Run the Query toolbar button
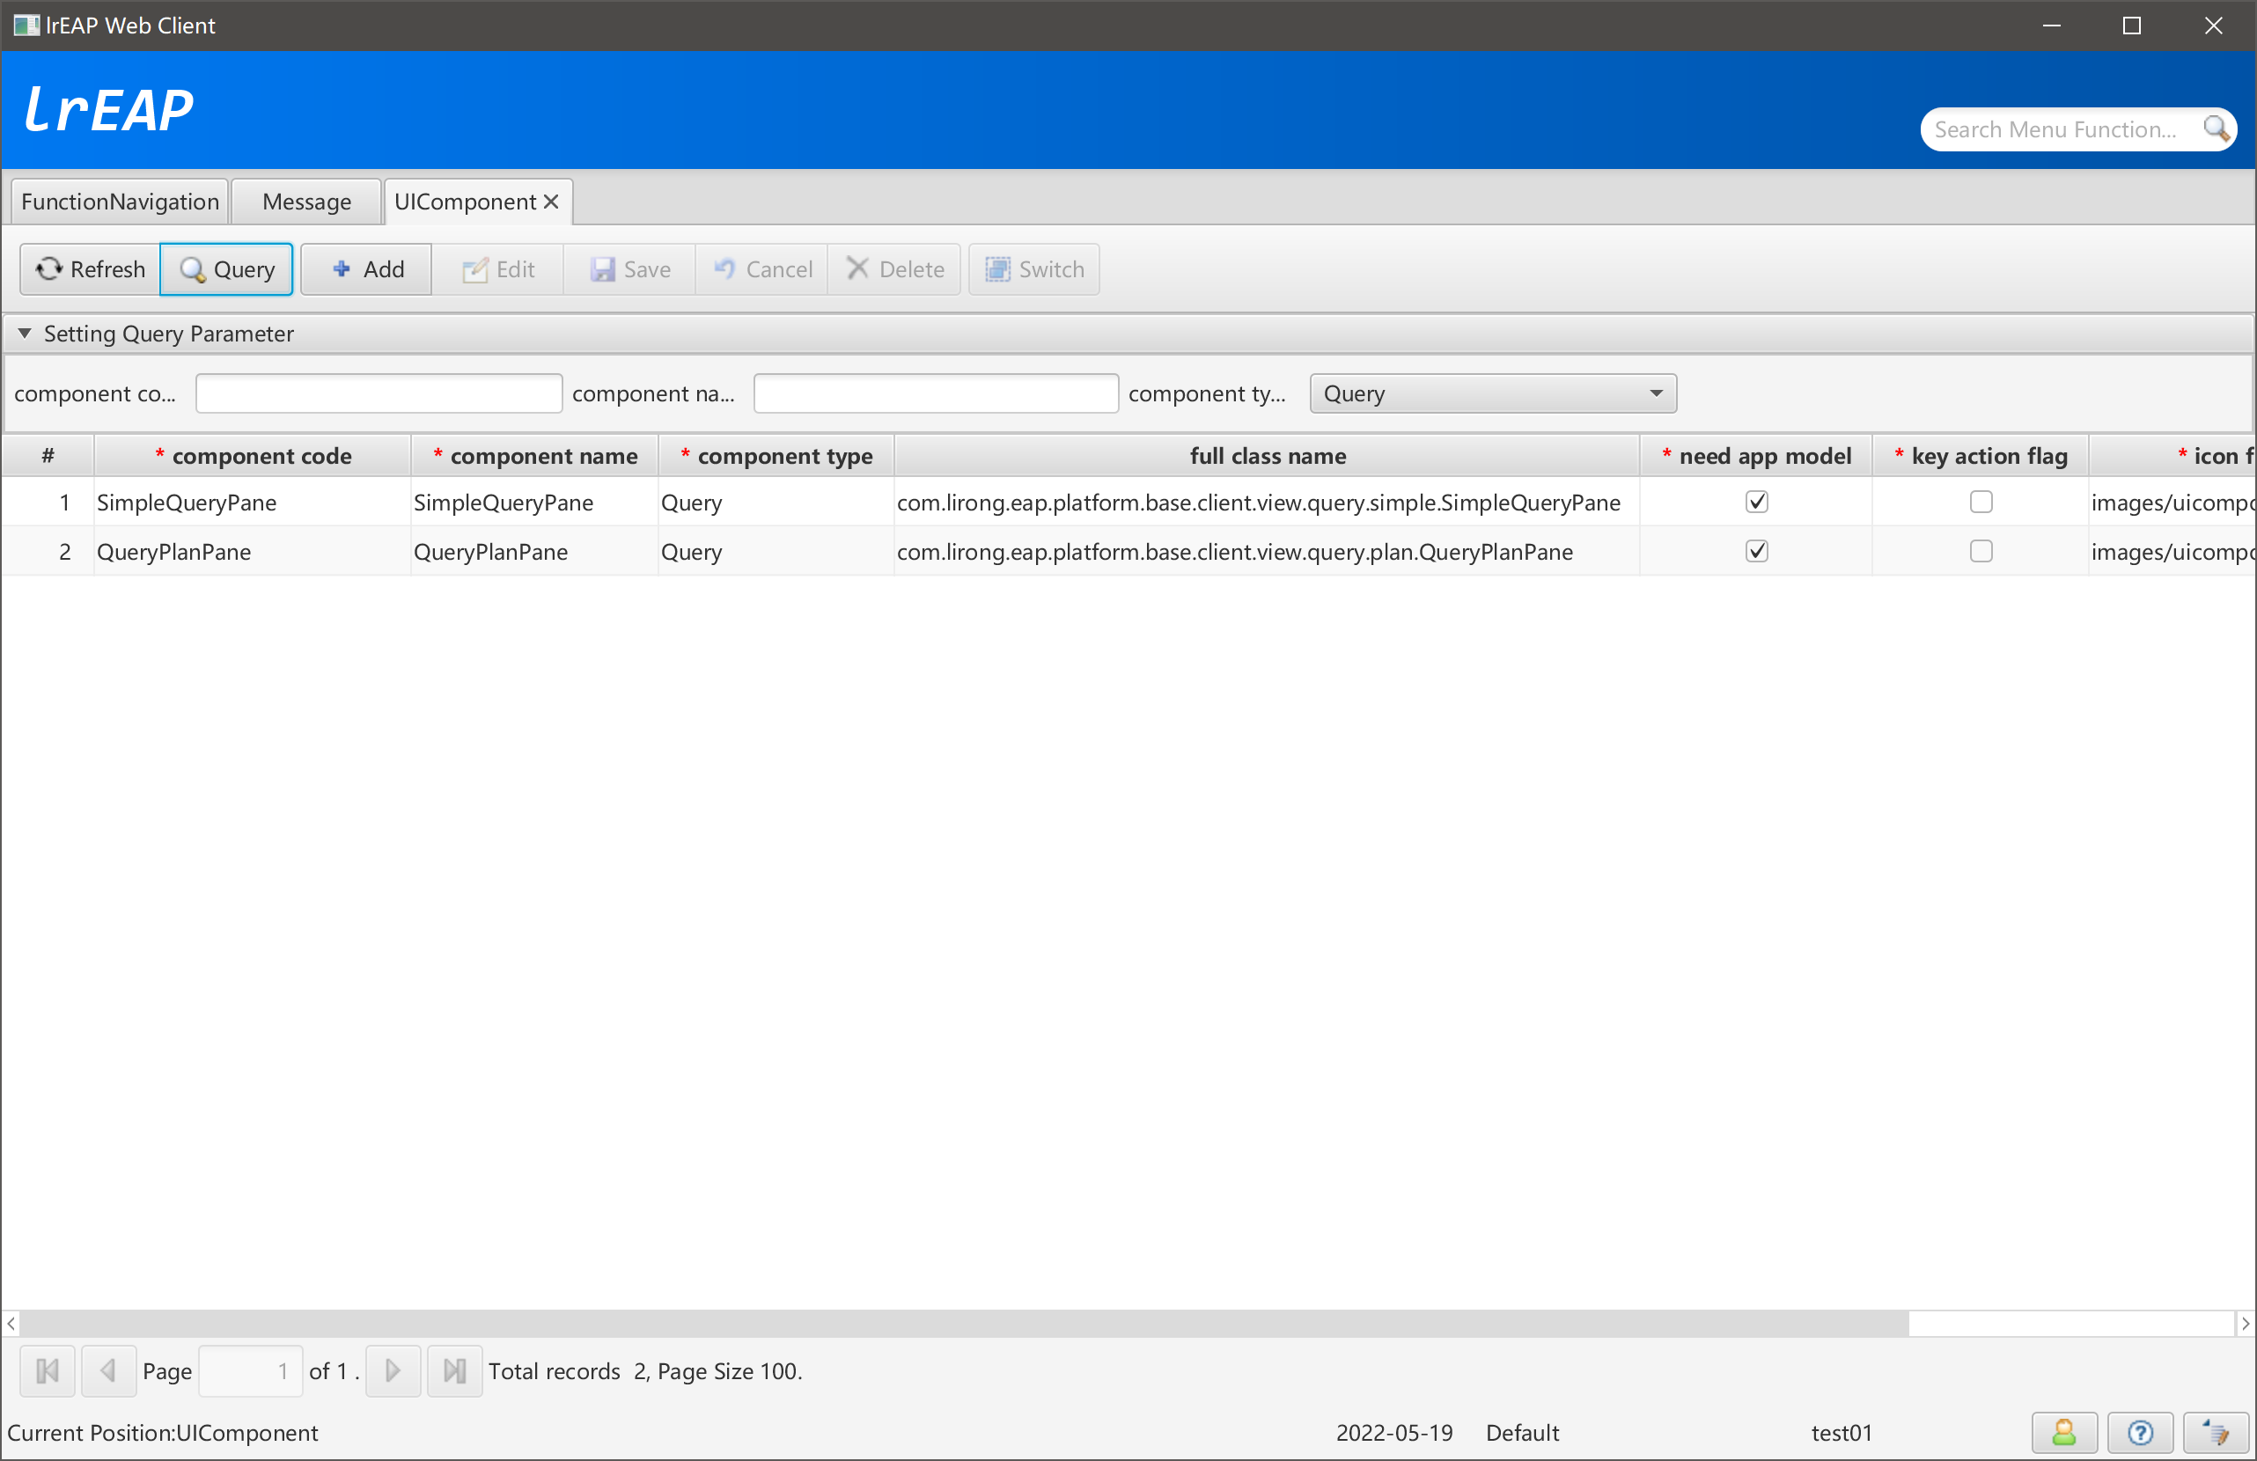The width and height of the screenshot is (2257, 1461). click(226, 269)
